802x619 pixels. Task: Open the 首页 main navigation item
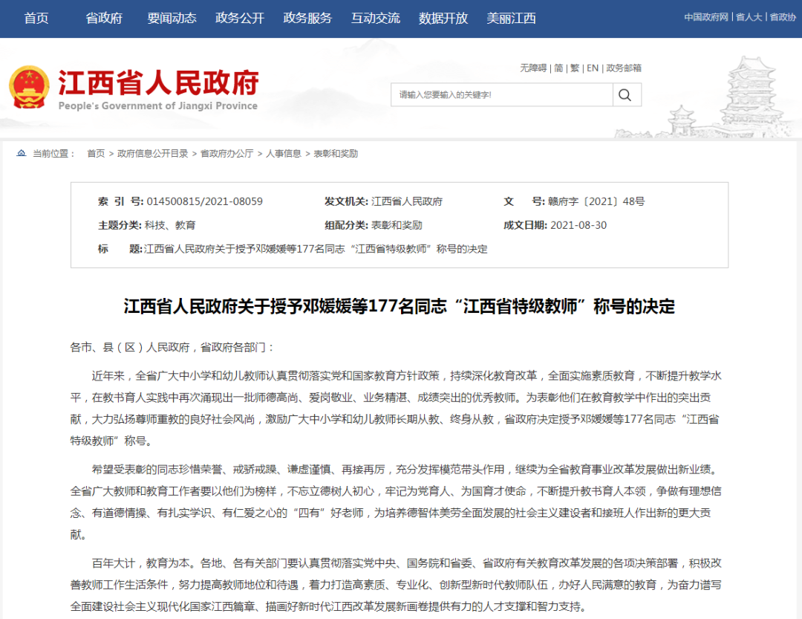click(x=36, y=19)
